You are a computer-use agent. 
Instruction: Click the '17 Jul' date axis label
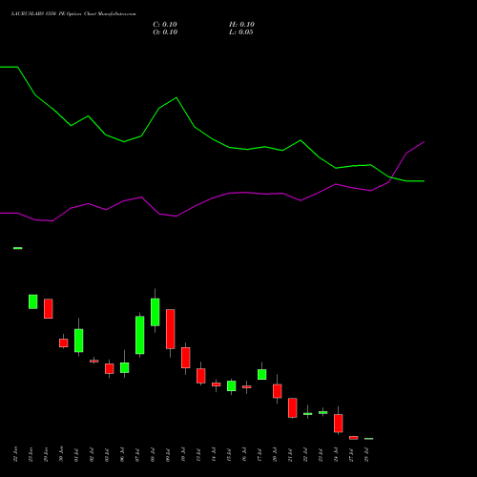coord(259,455)
